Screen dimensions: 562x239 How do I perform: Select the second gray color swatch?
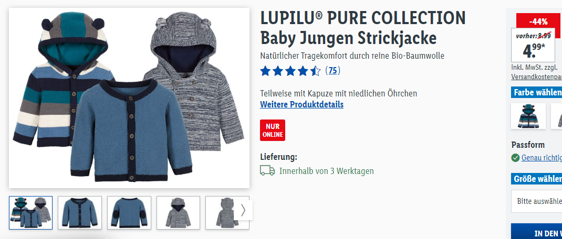[x=557, y=116]
